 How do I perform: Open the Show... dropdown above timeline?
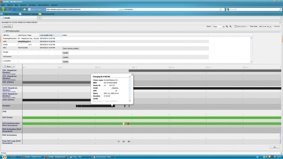pyautogui.click(x=9, y=67)
